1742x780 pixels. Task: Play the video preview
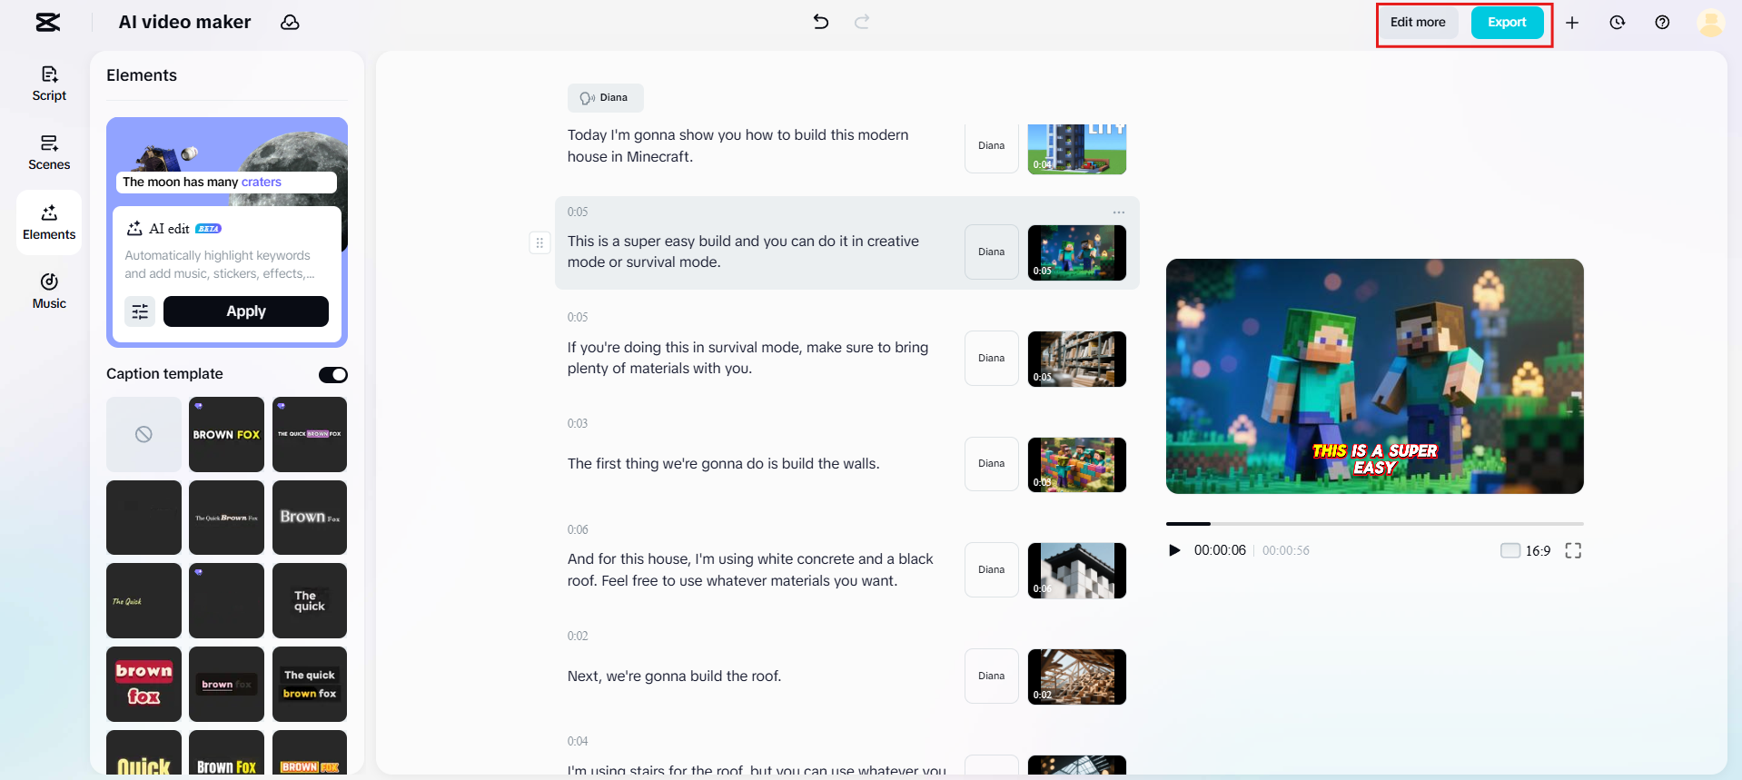(x=1174, y=550)
